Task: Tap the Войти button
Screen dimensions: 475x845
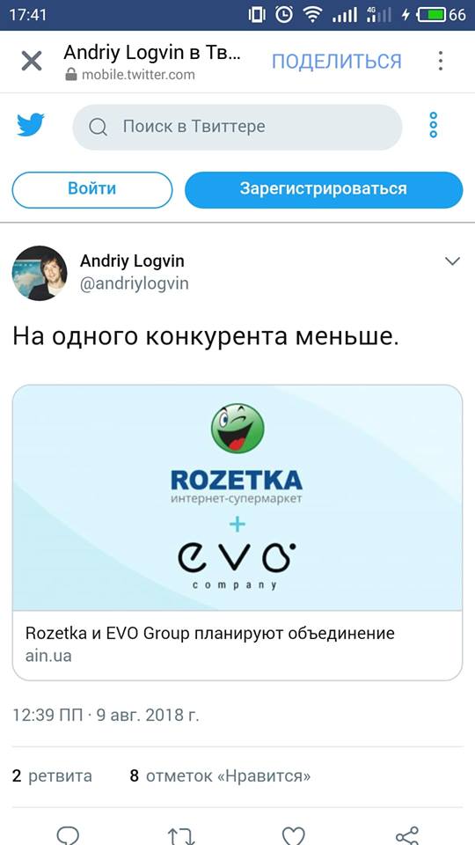Action: click(92, 190)
